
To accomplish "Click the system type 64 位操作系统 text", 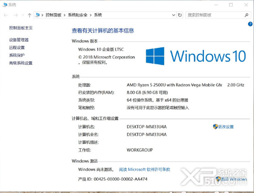I will click(140, 100).
